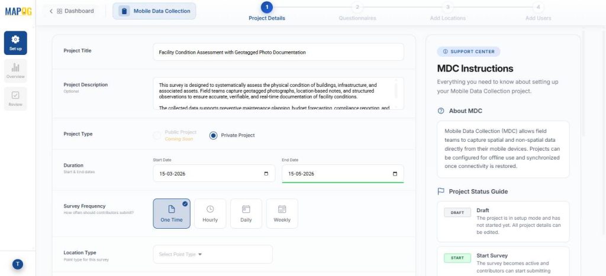The height and width of the screenshot is (276, 606).
Task: Click the Weekly calendar icon
Action: point(282,209)
